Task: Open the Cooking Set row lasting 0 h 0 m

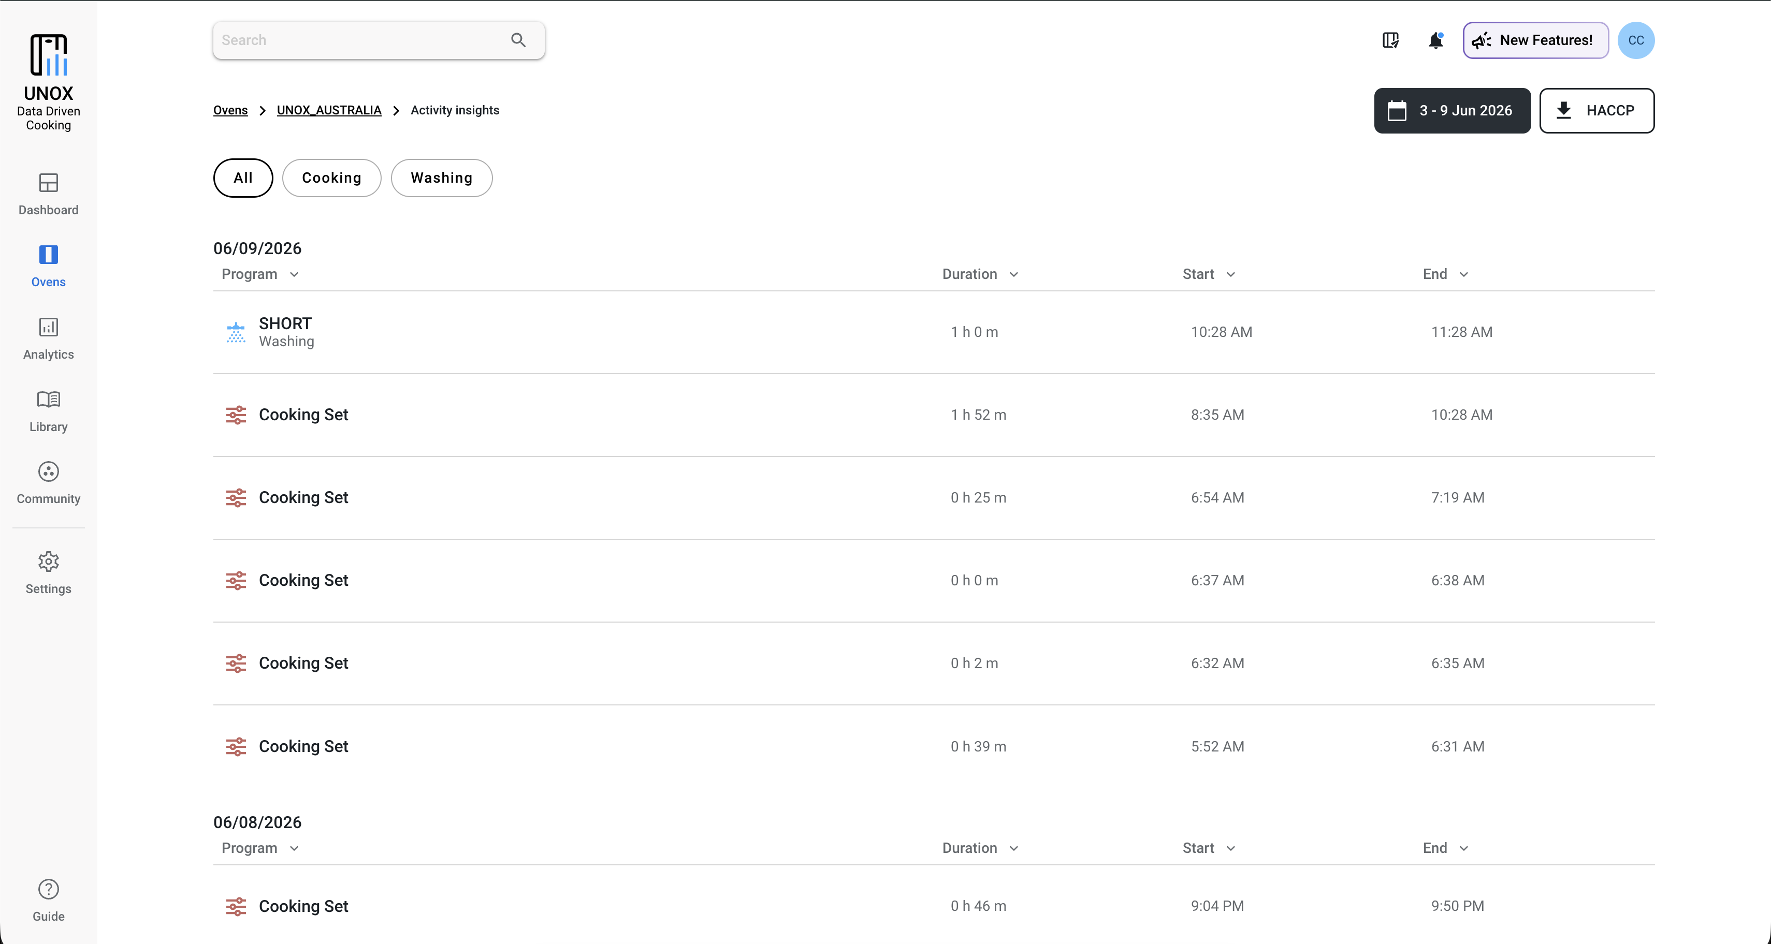Action: point(933,581)
